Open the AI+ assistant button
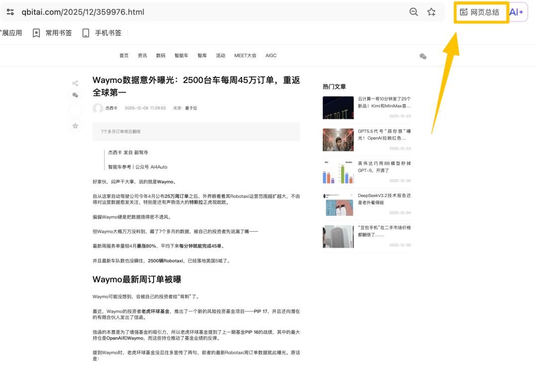The image size is (537, 369). click(517, 12)
